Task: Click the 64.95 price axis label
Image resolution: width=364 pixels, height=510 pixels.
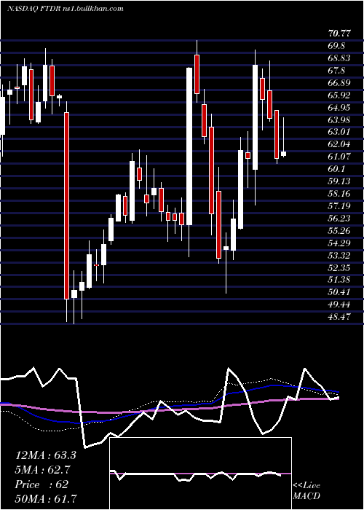Action: click(339, 107)
